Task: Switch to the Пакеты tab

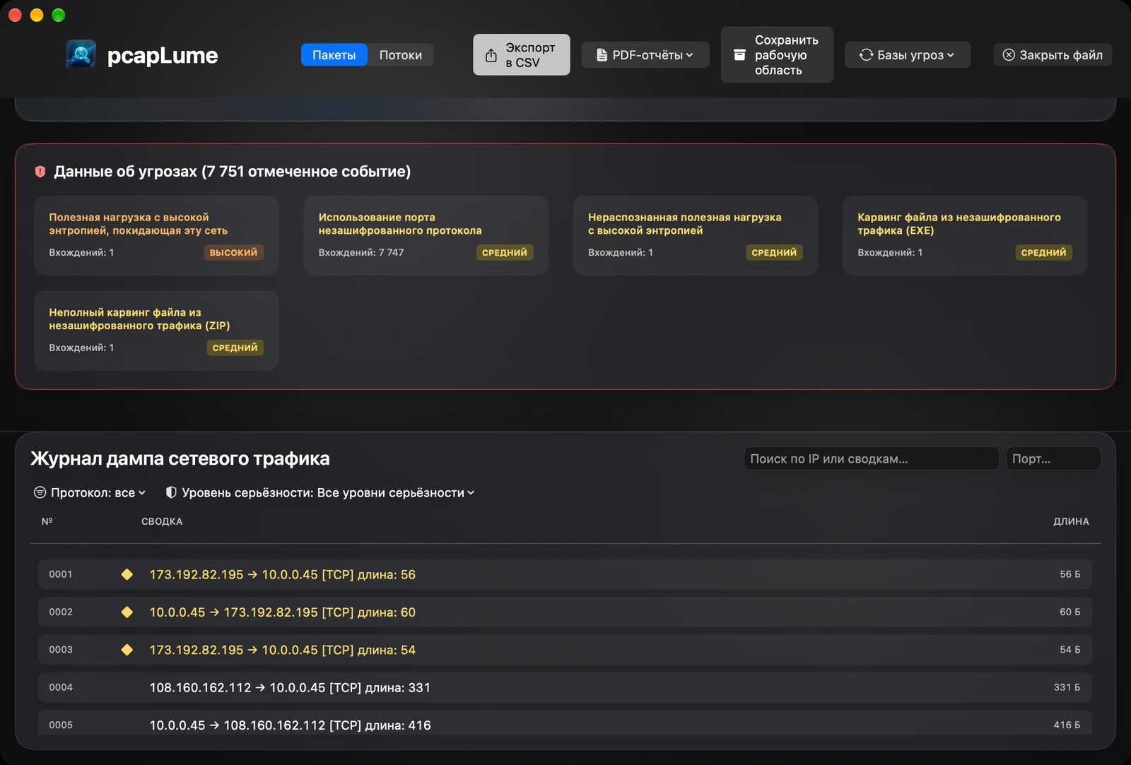Action: click(x=334, y=55)
